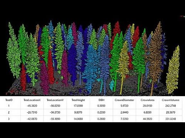The image size is (185, 138).
Task: Select the TreeID column header
Action: click(x=9, y=100)
